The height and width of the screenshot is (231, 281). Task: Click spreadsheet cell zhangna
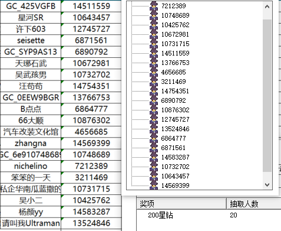[x=31, y=143]
